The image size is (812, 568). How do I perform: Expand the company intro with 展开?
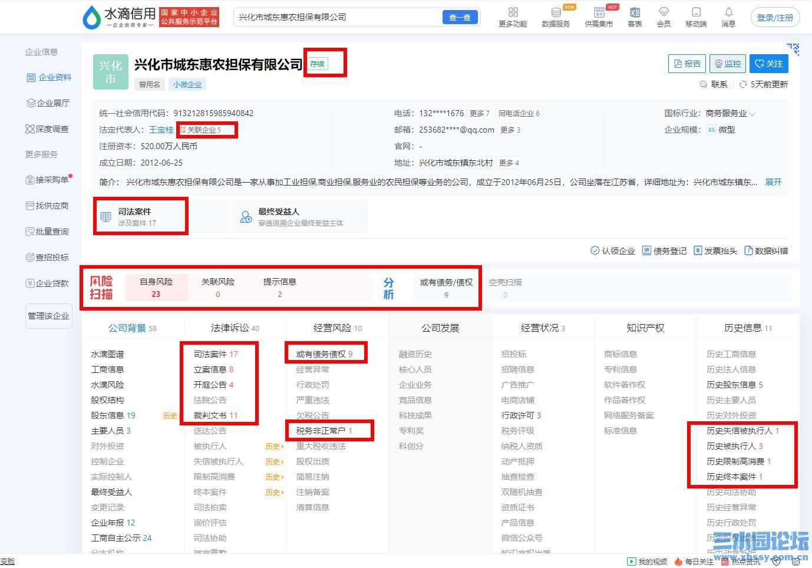pyautogui.click(x=773, y=182)
